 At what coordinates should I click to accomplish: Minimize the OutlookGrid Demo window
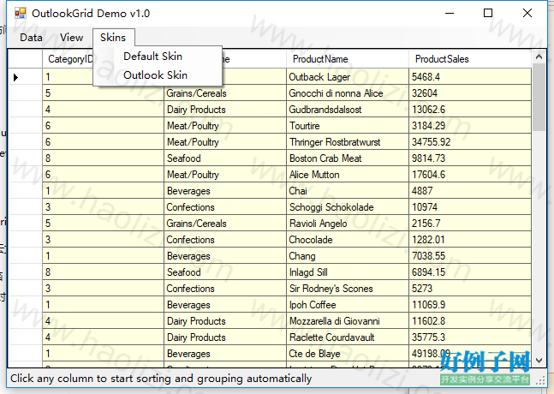click(450, 14)
